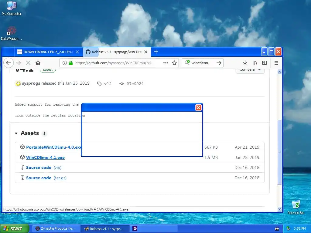Click the page scrollbar down arrow
The width and height of the screenshot is (311, 233).
pyautogui.click(x=279, y=209)
